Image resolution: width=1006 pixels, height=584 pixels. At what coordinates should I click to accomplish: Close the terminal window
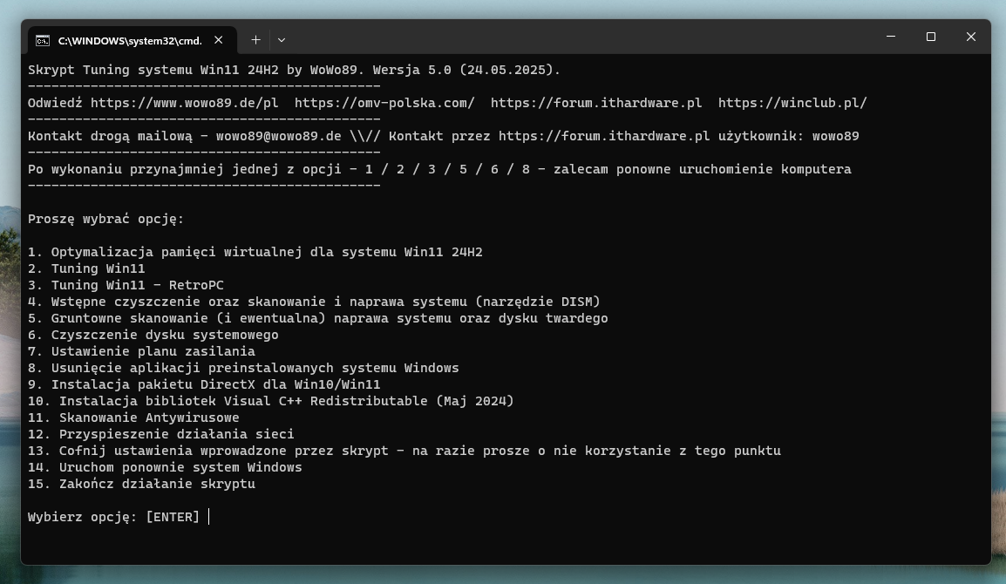(x=971, y=37)
